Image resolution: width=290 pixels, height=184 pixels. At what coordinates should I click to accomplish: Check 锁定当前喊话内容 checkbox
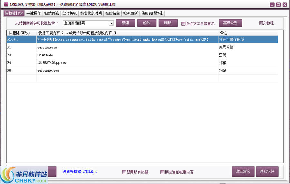(162, 172)
